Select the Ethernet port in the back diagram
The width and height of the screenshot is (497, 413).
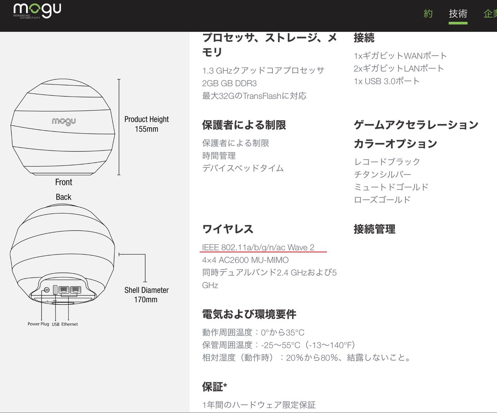[x=70, y=289]
